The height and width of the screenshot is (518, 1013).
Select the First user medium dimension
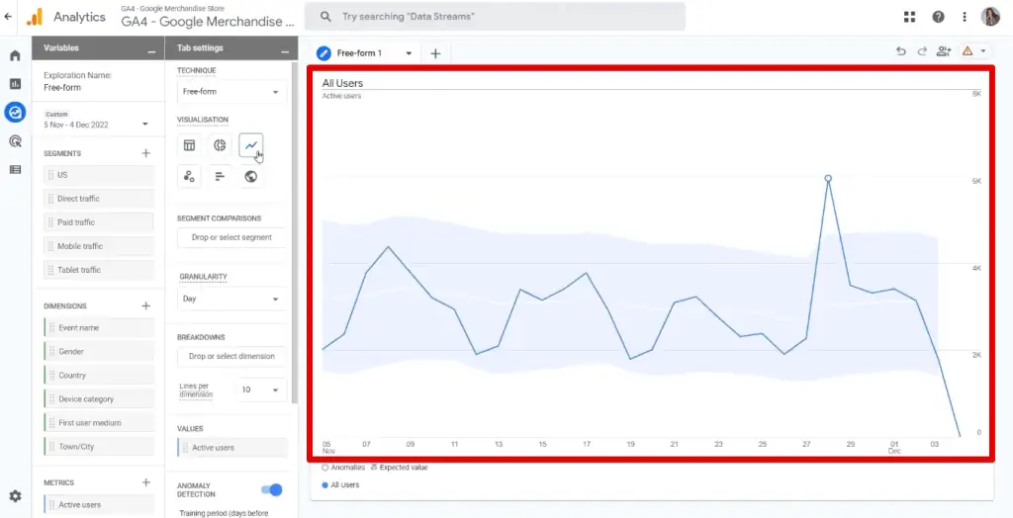[99, 422]
